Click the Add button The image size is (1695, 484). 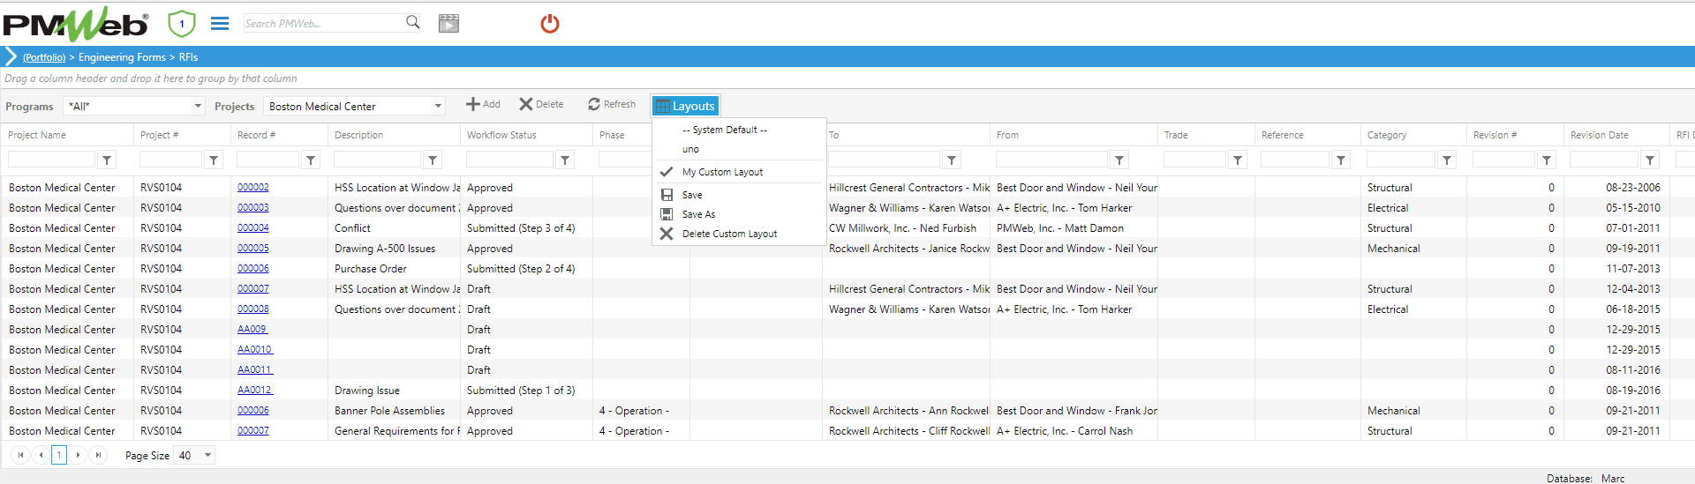click(483, 104)
